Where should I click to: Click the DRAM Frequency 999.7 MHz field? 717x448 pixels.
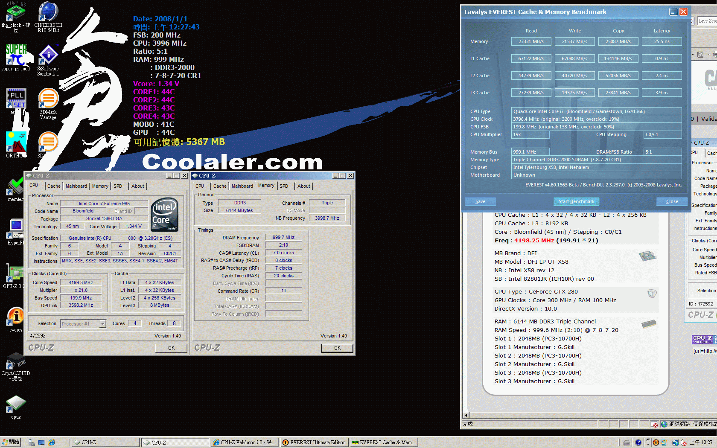click(x=283, y=237)
